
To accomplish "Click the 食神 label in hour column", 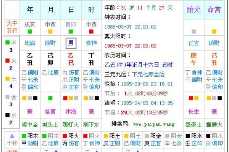I will [x=92, y=43].
